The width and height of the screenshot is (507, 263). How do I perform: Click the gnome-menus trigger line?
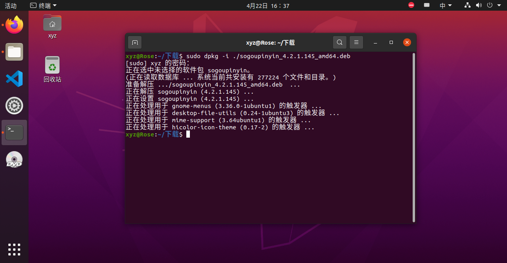click(224, 106)
